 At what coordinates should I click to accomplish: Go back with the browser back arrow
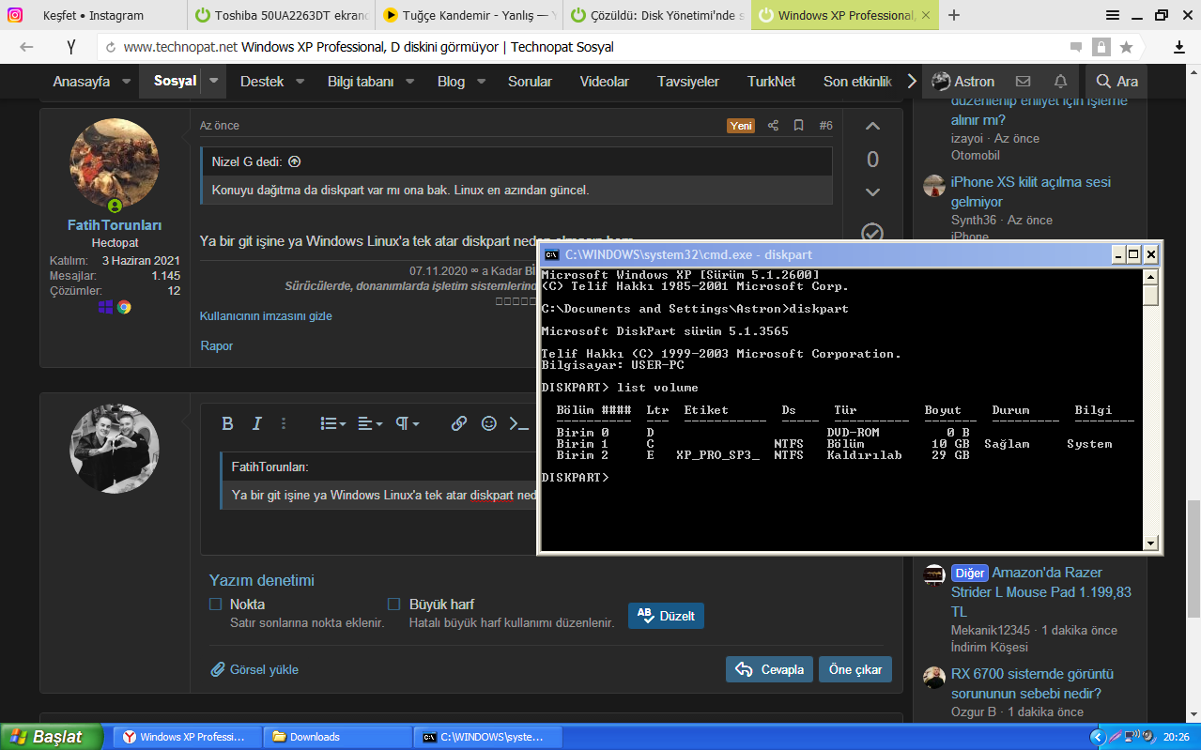pos(26,47)
